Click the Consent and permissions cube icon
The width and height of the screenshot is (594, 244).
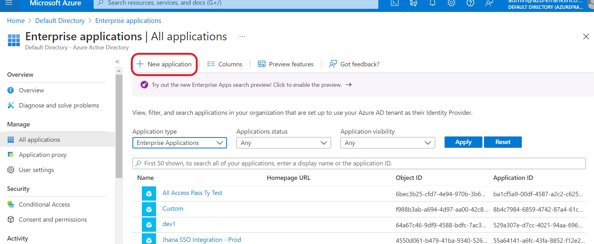click(11, 219)
